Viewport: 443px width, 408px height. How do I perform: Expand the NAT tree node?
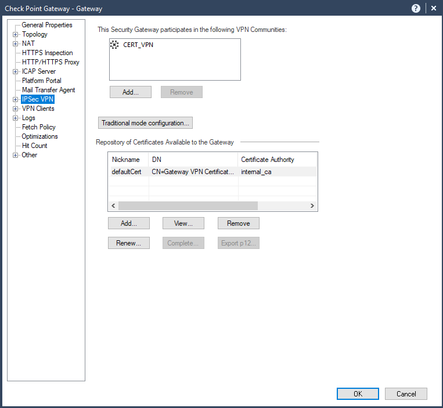click(x=16, y=44)
